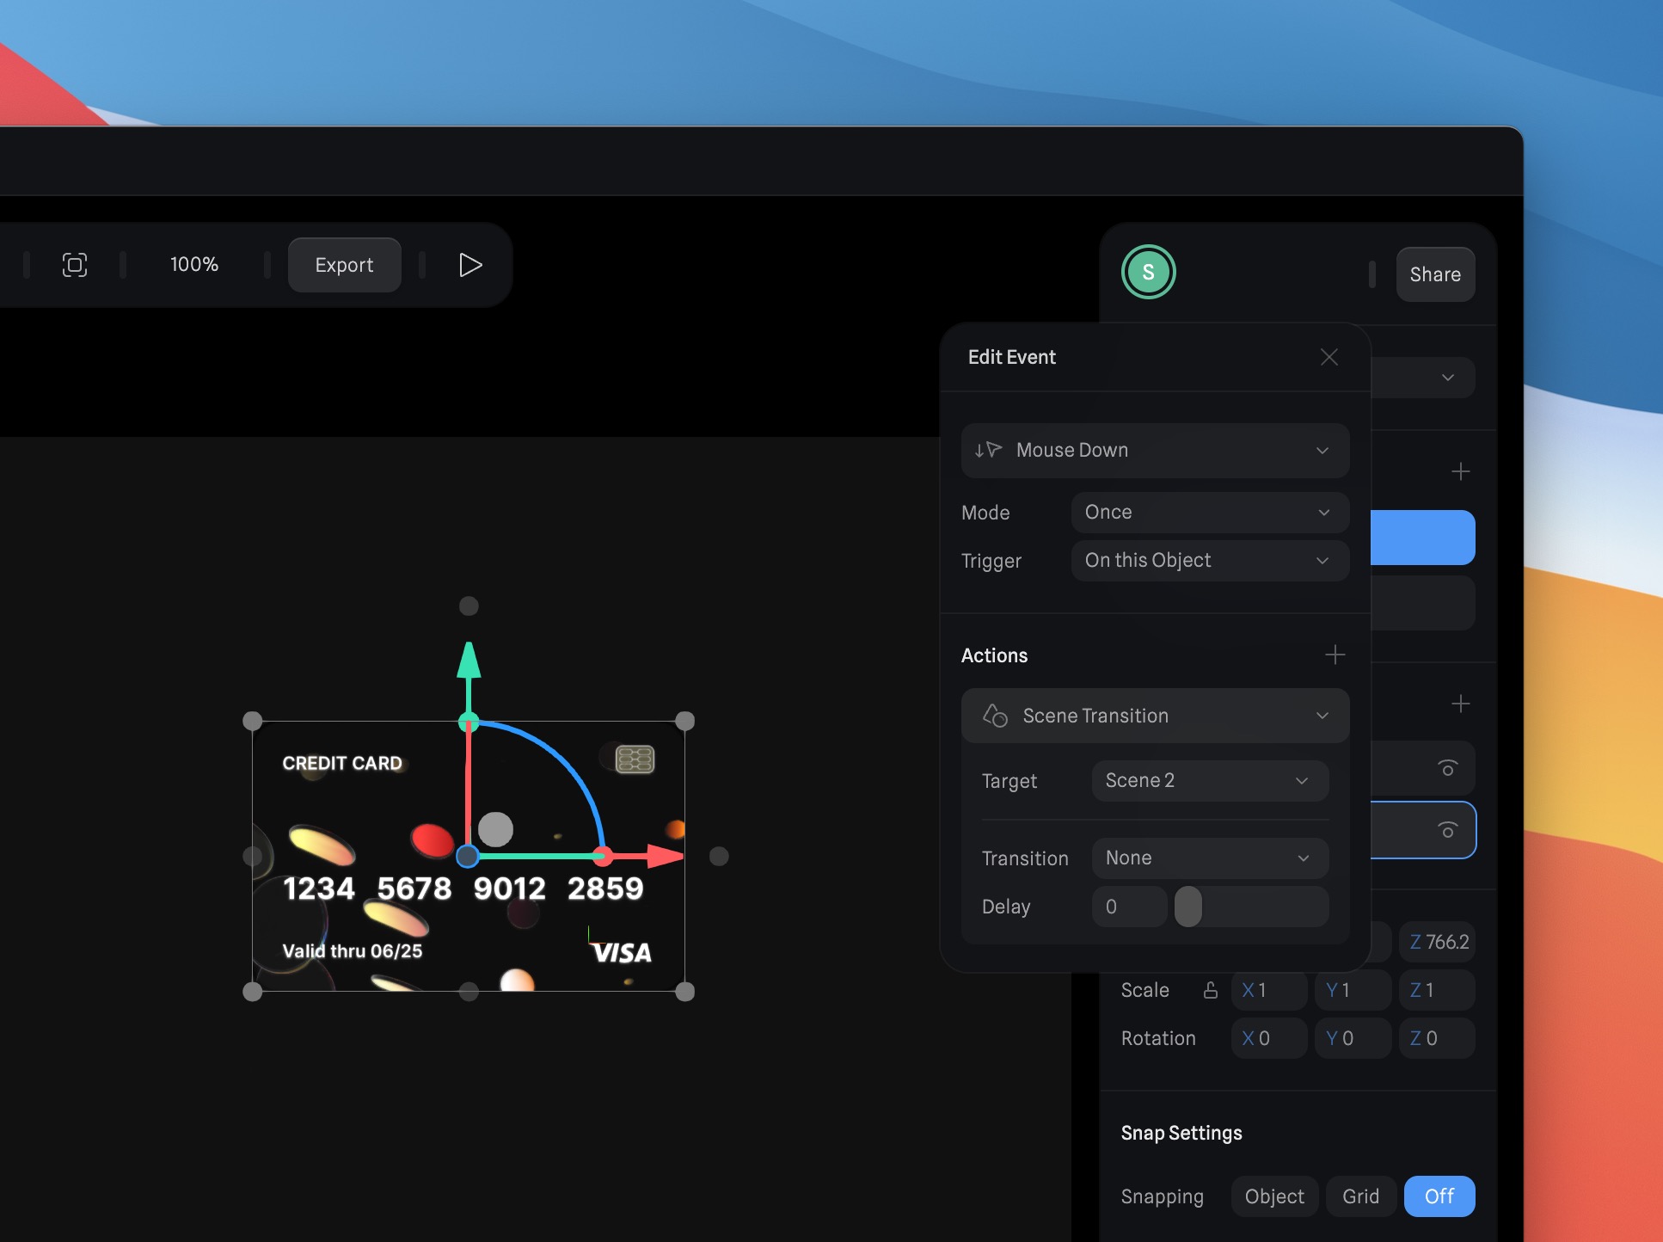This screenshot has width=1663, height=1242.
Task: Open the Mode dropdown set to Once
Action: click(x=1209, y=512)
